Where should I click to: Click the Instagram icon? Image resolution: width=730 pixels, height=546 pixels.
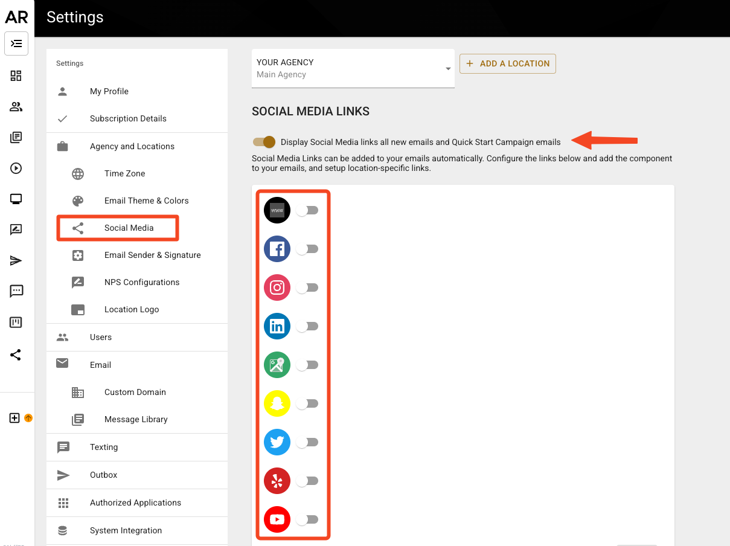[277, 287]
